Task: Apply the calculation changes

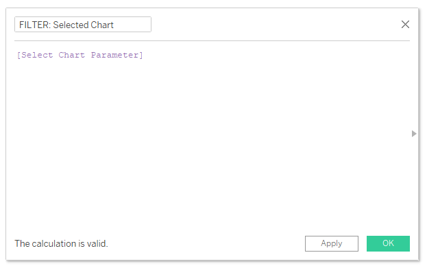Action: [332, 243]
